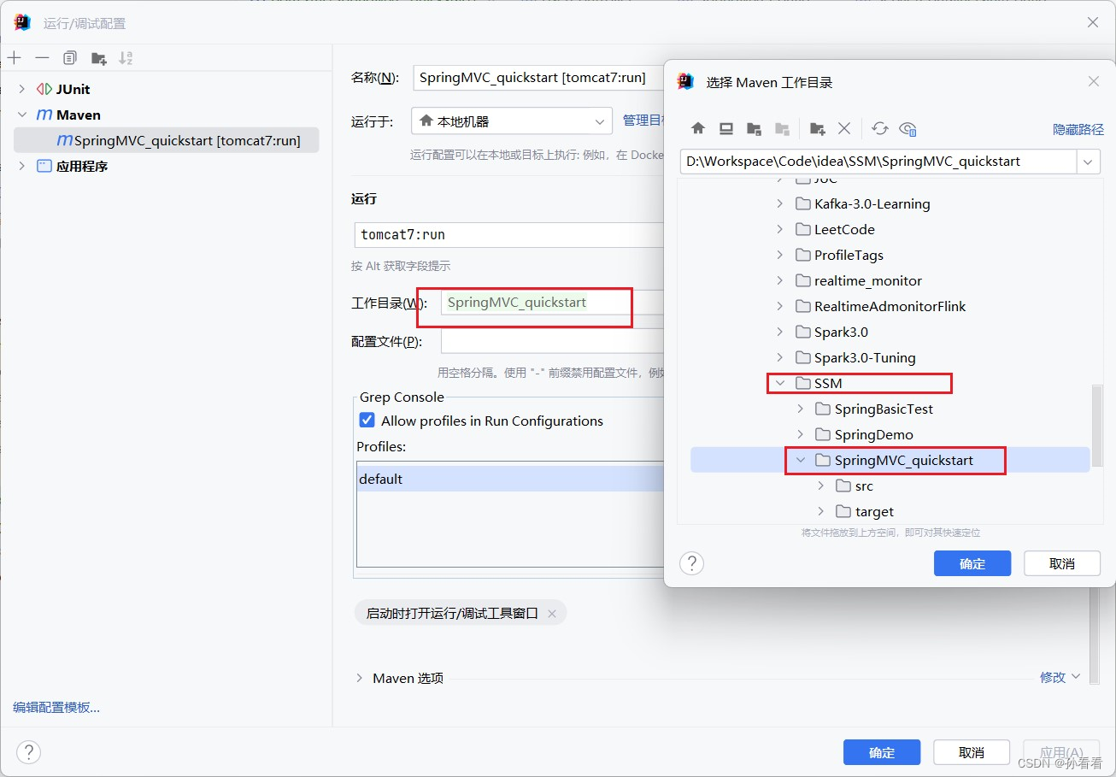Screen dimensions: 1116x777
Task: Click the Add New Configuration plus icon
Action: (x=14, y=58)
